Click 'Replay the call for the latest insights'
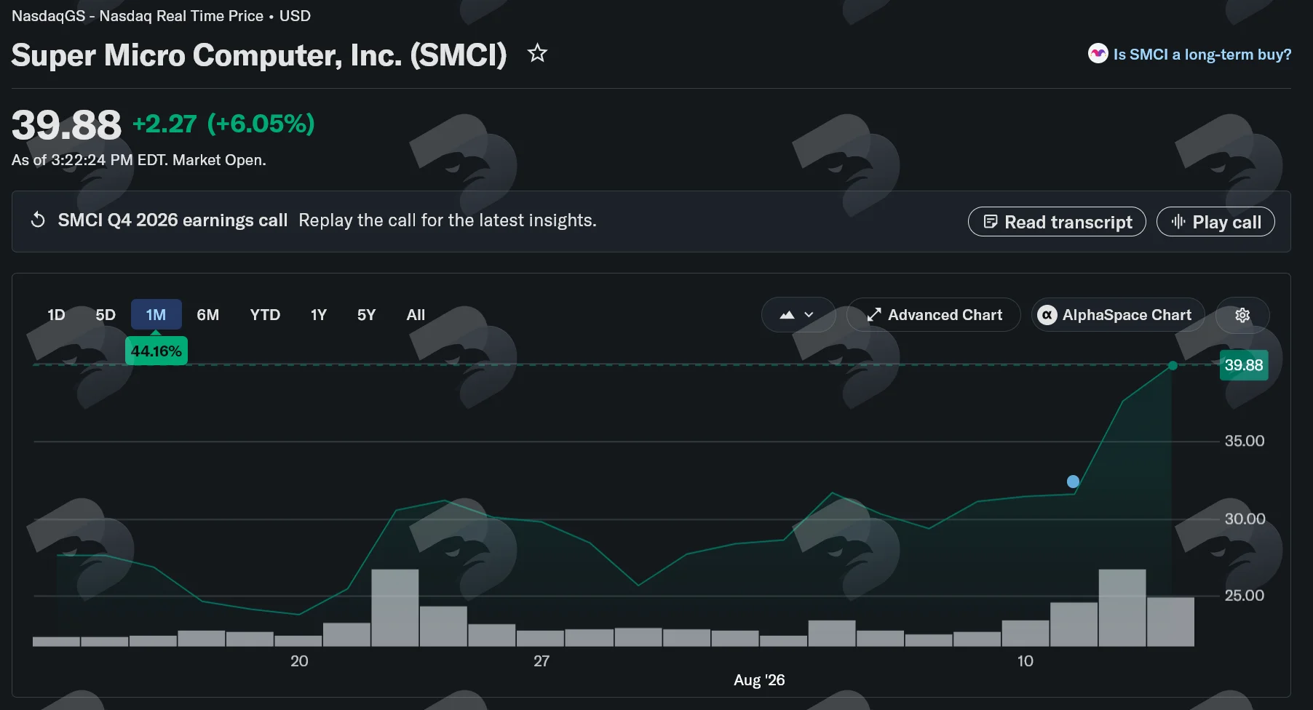The width and height of the screenshot is (1313, 710). click(x=448, y=220)
